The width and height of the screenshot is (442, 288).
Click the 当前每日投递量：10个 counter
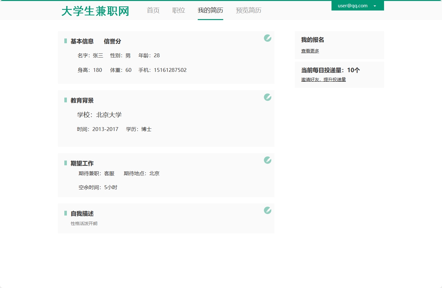click(330, 70)
